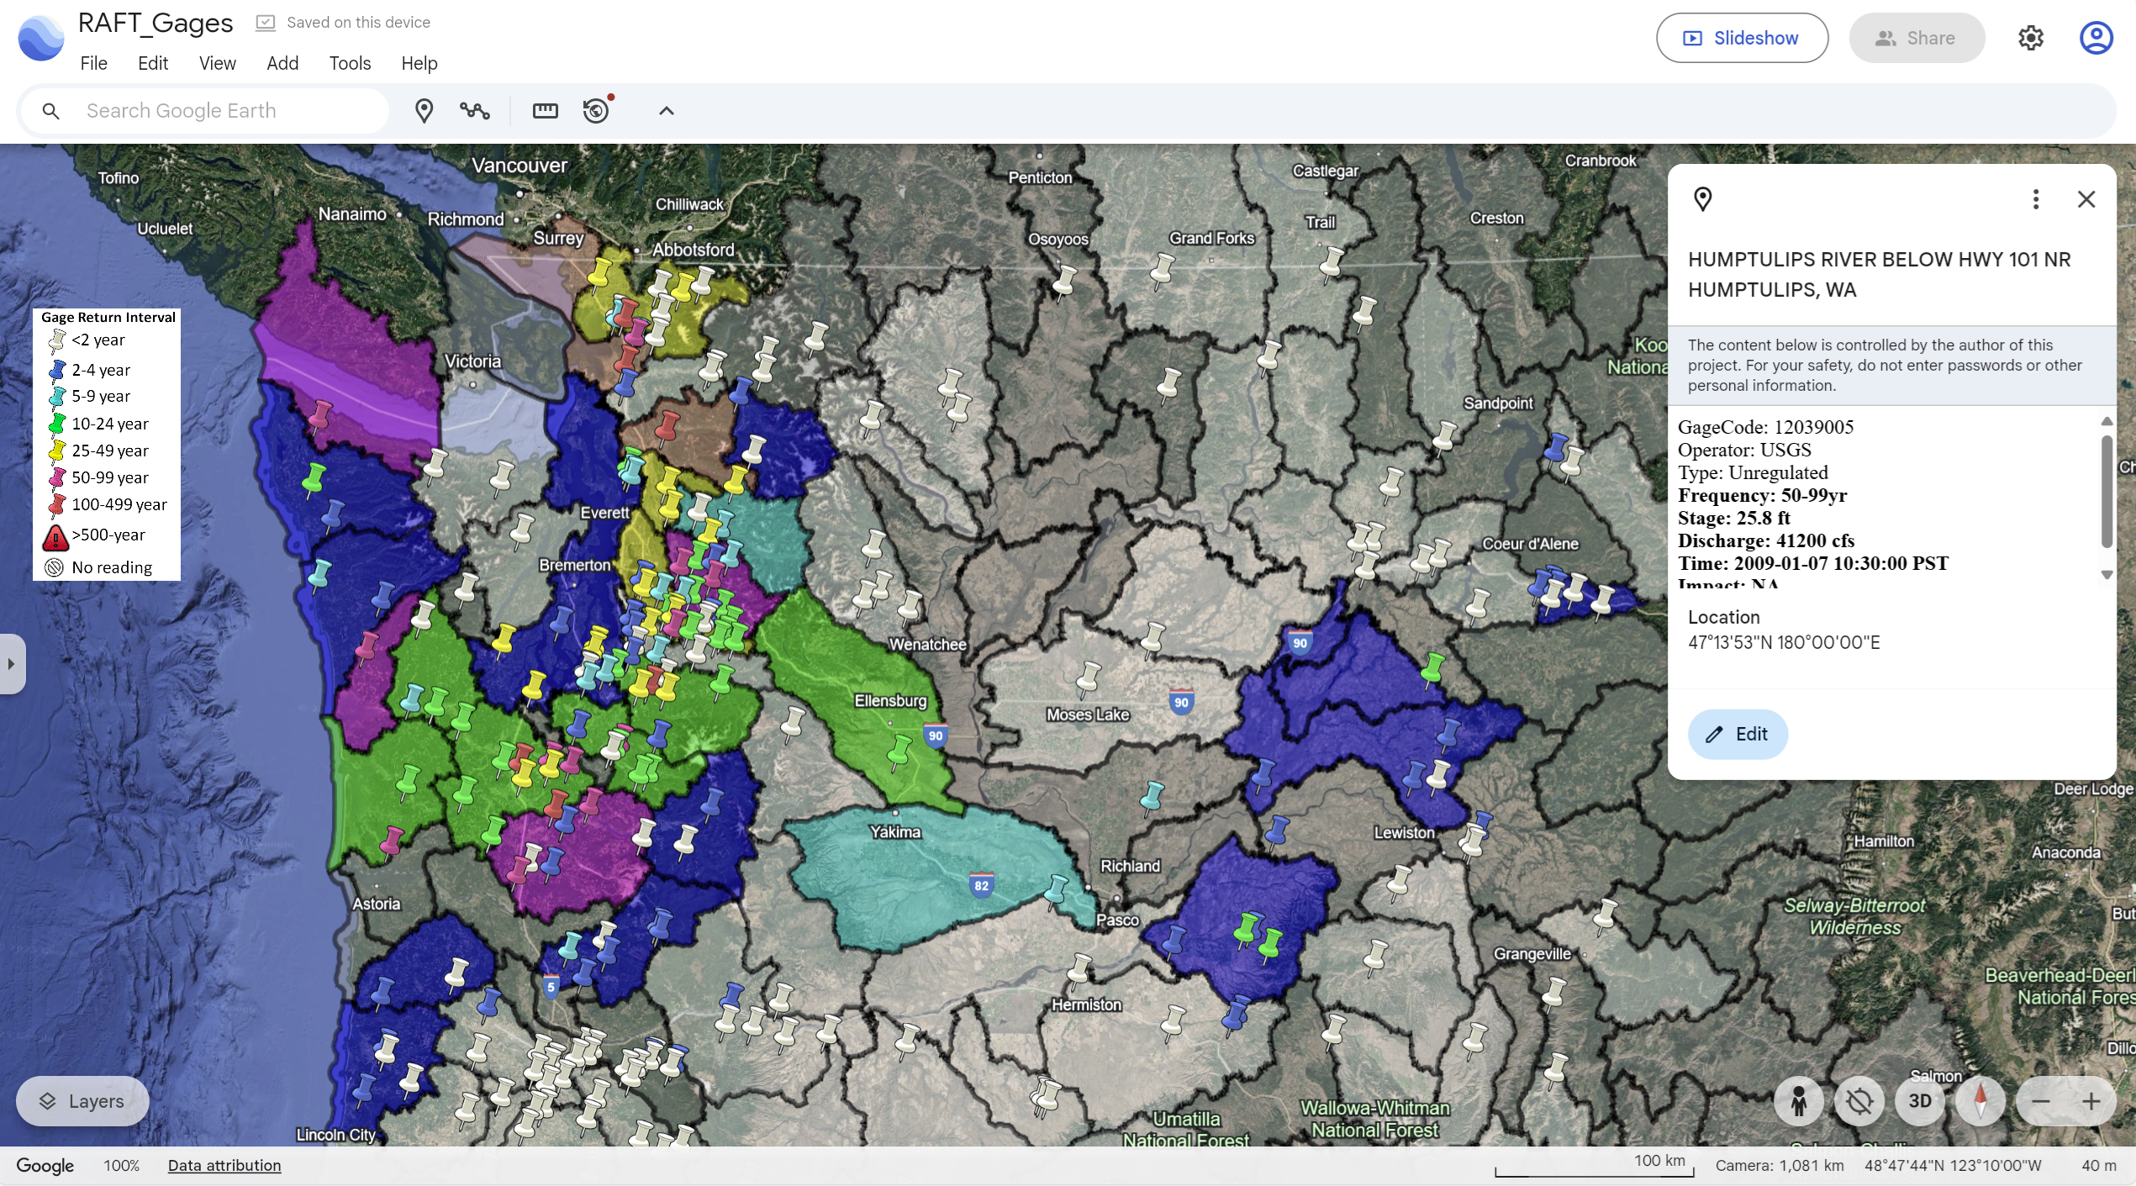Click the Camera: 1,081 km status text
The height and width of the screenshot is (1186, 2136).
1780,1165
